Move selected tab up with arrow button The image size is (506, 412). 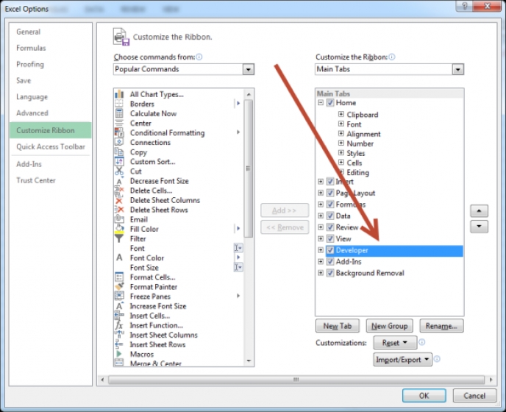pos(480,211)
